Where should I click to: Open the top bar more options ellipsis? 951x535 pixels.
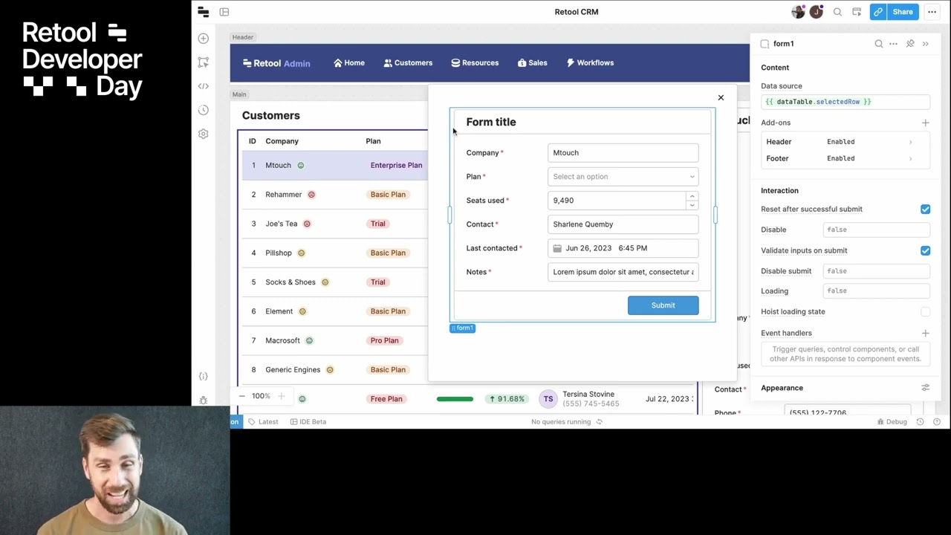[932, 12]
